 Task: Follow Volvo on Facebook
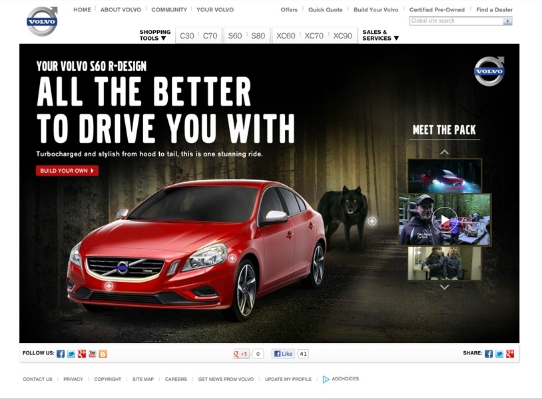tap(61, 353)
